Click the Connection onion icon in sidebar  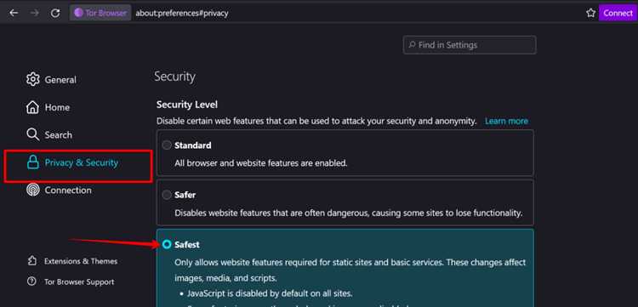[x=32, y=190]
